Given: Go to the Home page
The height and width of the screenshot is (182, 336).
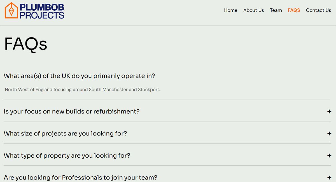Looking at the screenshot, I should coord(230,10).
